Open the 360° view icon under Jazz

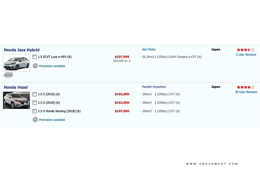point(8,75)
